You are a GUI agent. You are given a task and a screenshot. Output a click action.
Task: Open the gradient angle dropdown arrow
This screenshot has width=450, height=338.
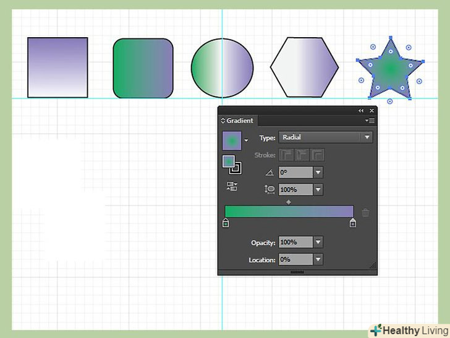coord(318,173)
